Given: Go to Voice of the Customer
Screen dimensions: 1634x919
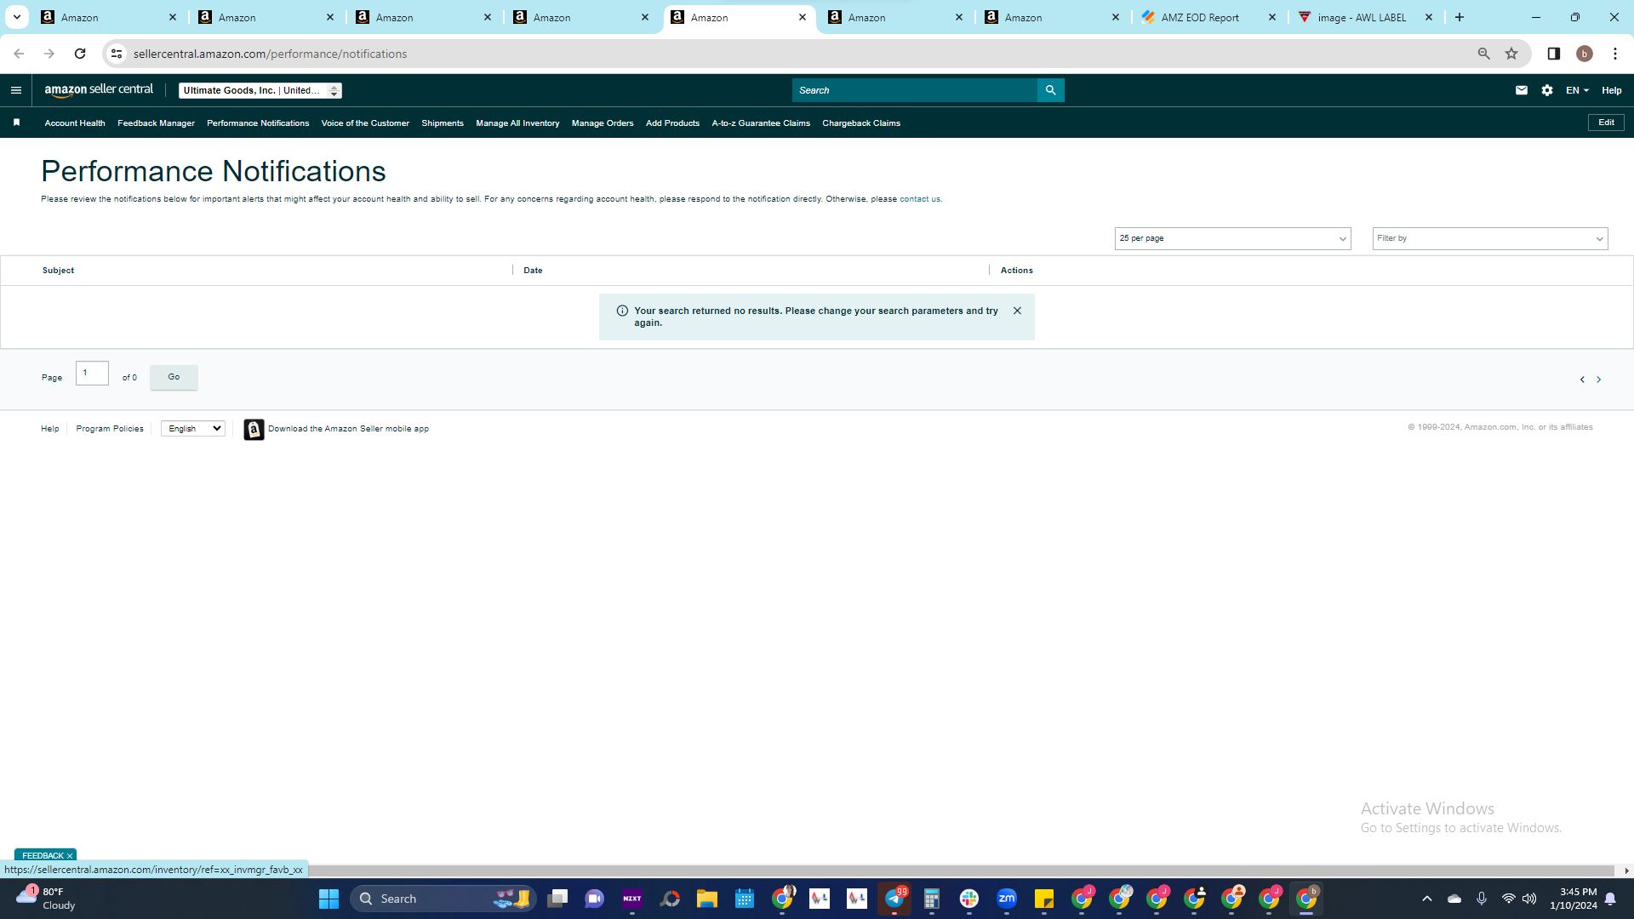Looking at the screenshot, I should [x=365, y=123].
